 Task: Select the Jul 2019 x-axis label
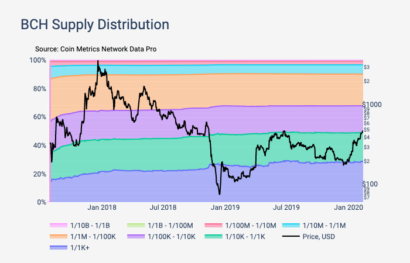pos(286,207)
